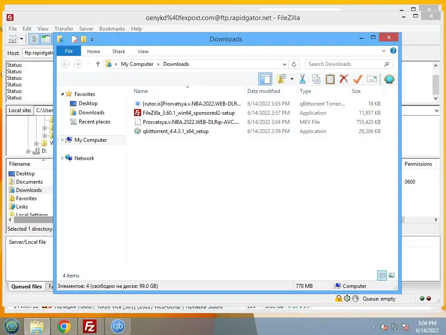446x335 pixels.
Task: Click the Back navigation arrow
Action: pyautogui.click(x=65, y=64)
